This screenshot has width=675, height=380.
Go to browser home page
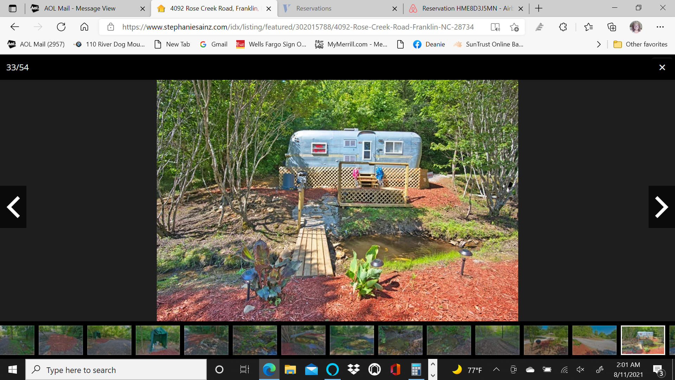pos(84,27)
